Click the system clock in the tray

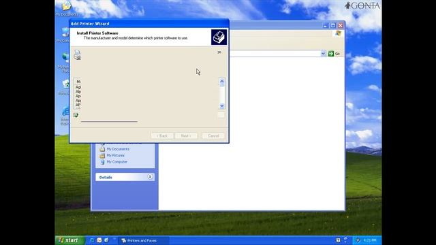pos(370,240)
